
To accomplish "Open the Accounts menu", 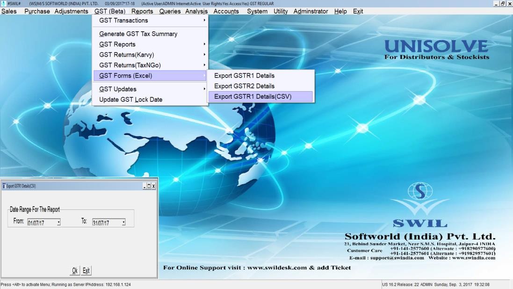I will 226,11.
